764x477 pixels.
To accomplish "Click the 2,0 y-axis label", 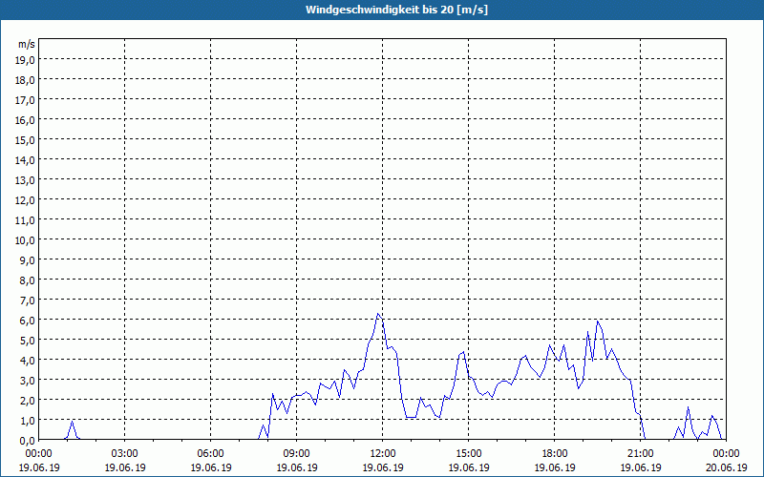I will tap(28, 400).
